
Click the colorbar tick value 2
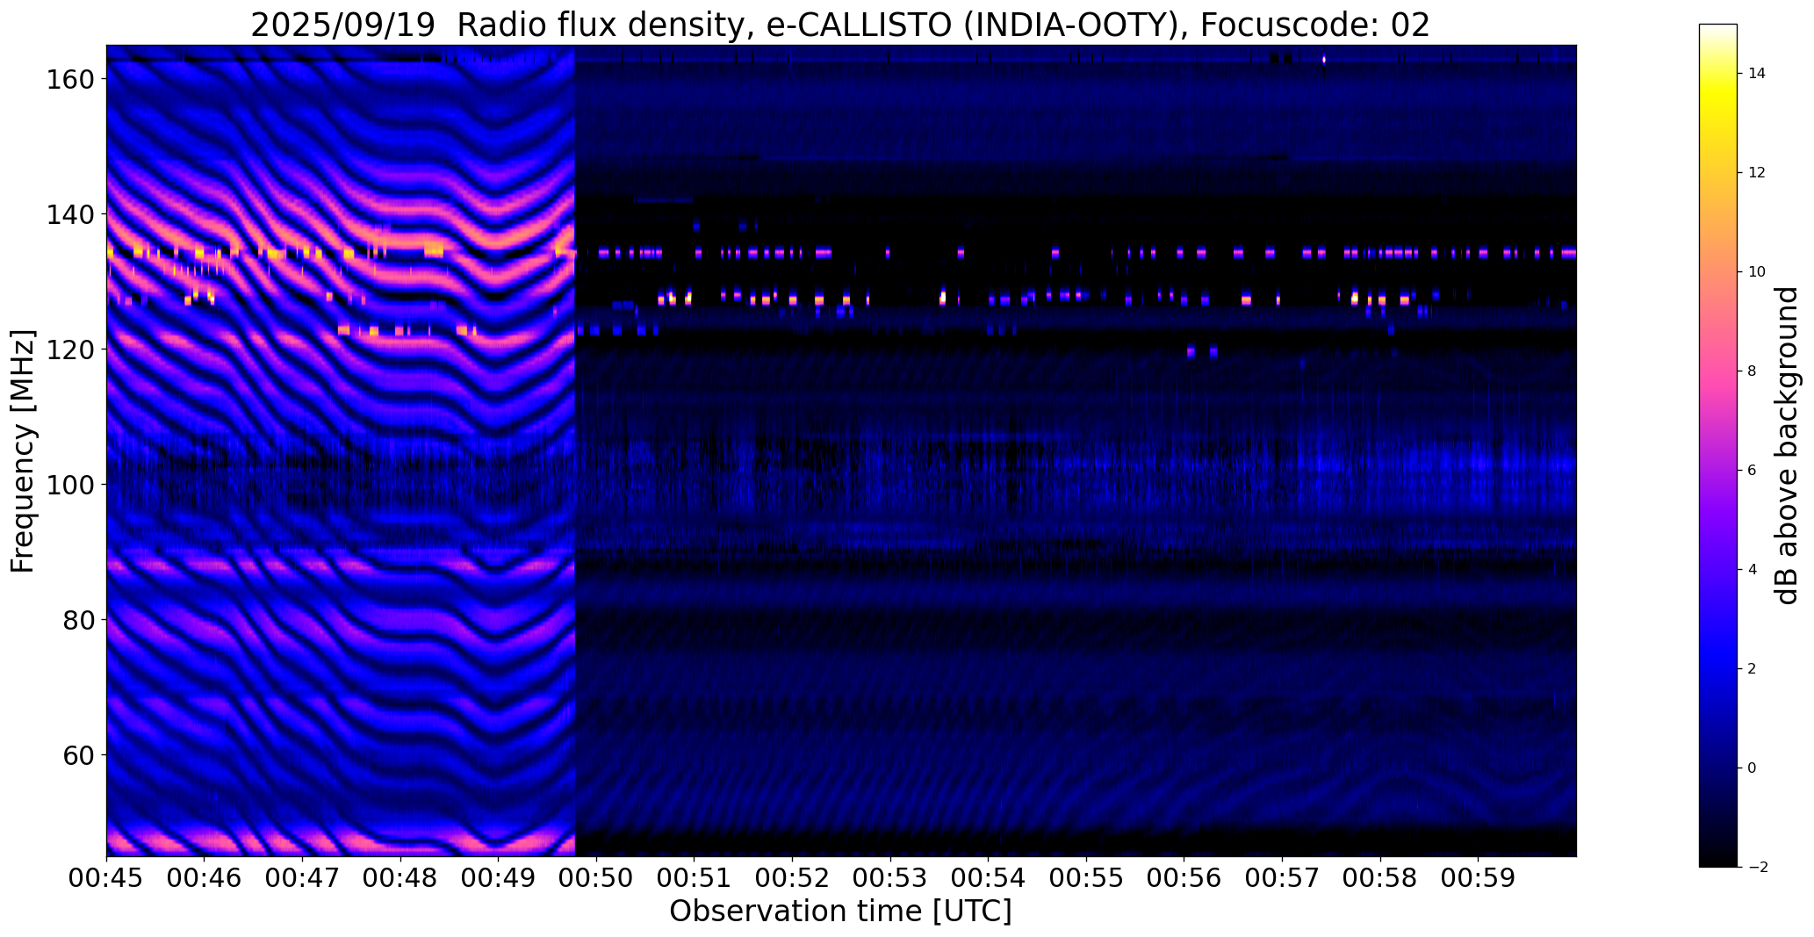(x=1752, y=669)
